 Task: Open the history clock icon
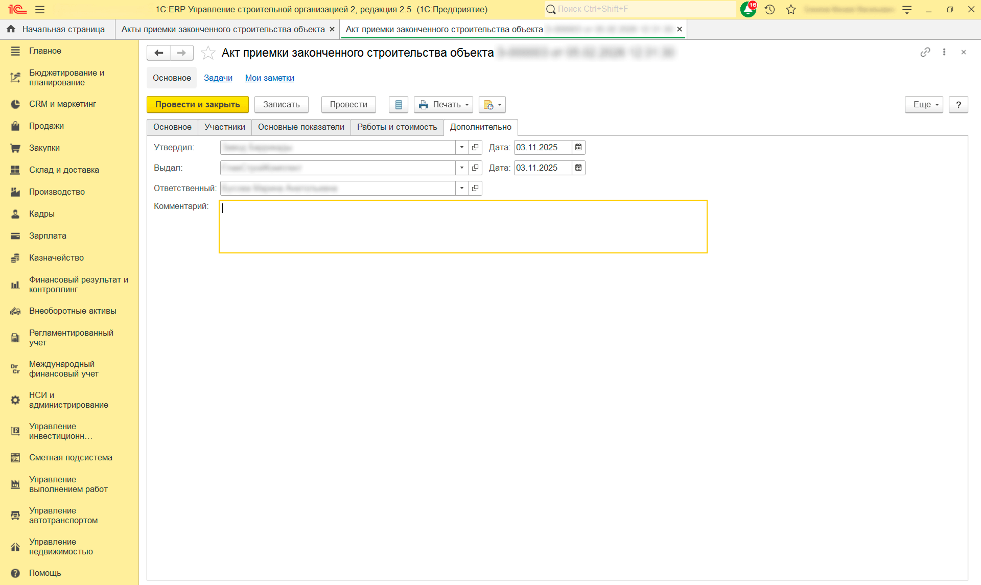tap(770, 9)
